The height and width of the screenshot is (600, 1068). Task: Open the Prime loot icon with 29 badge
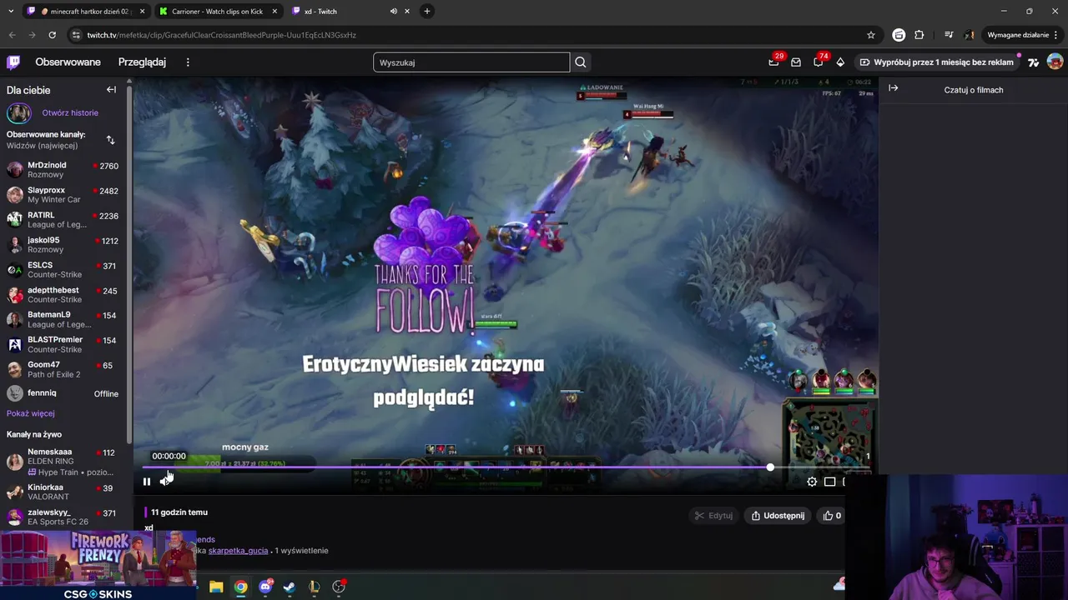click(773, 62)
